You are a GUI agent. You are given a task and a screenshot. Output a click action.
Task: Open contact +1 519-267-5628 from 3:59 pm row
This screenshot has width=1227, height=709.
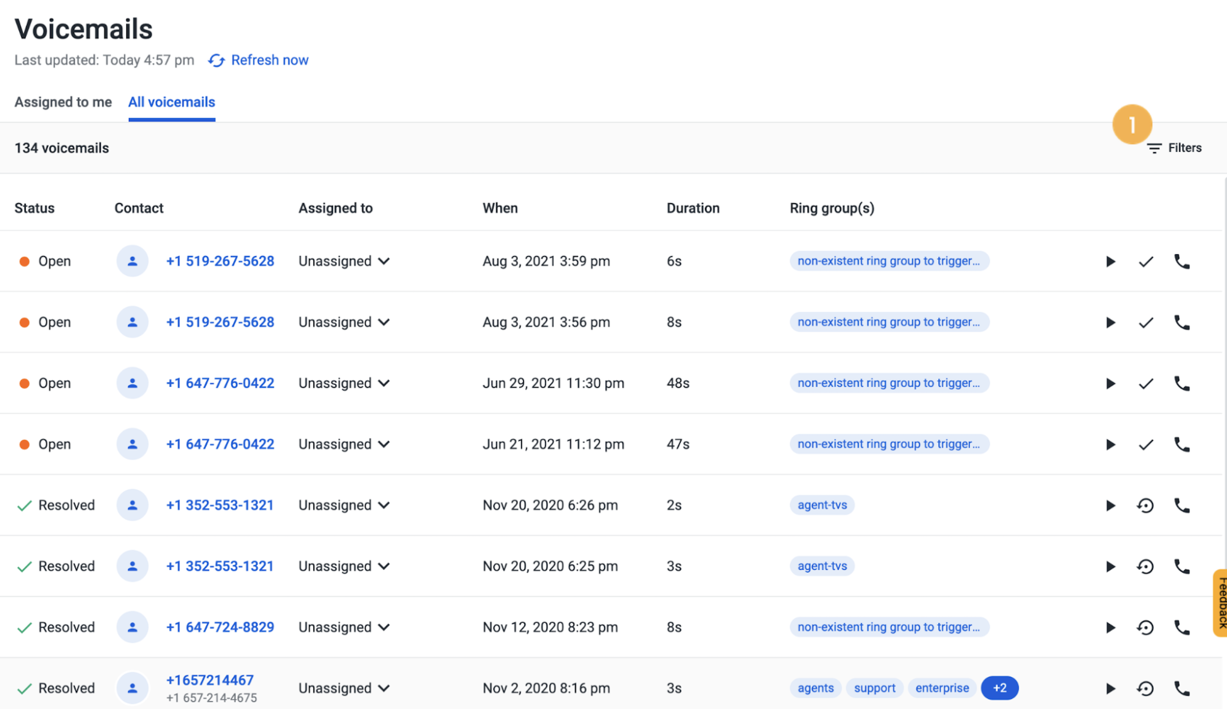(220, 261)
